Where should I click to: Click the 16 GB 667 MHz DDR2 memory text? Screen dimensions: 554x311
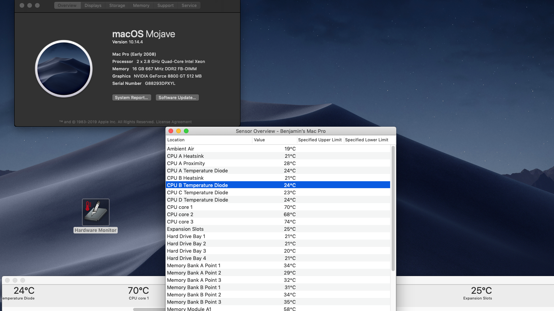pos(165,69)
